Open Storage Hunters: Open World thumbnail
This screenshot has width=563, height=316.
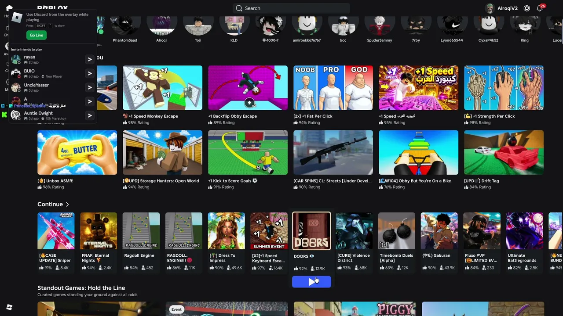pos(162,152)
